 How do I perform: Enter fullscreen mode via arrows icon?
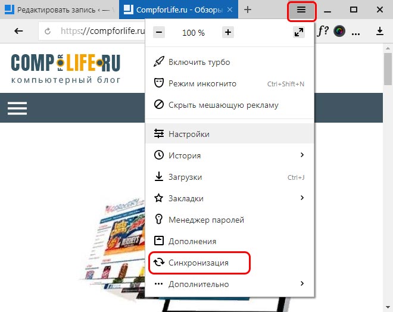[x=299, y=32]
